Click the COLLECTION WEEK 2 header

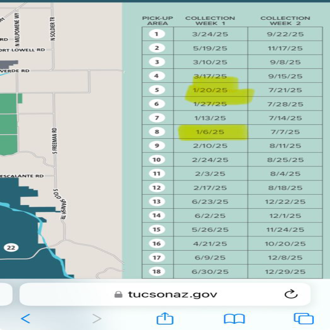point(285,21)
